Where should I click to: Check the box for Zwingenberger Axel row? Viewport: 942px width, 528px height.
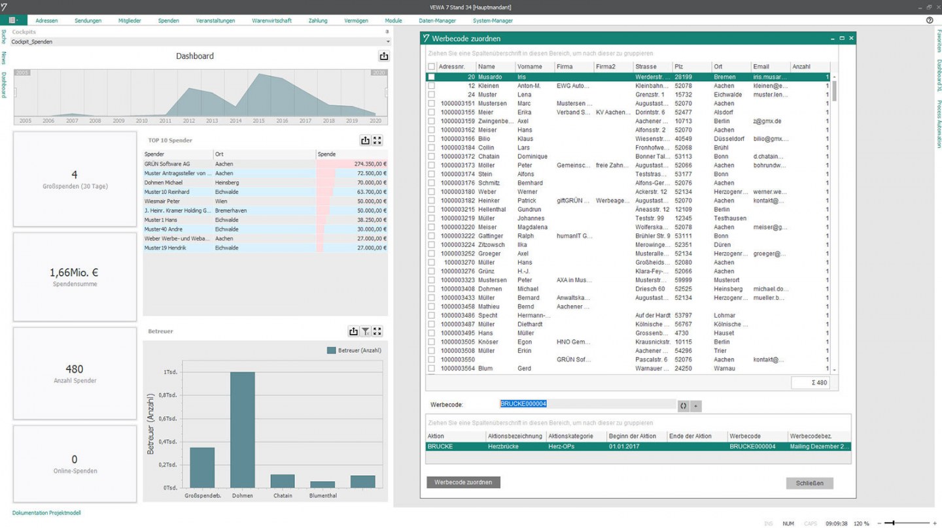point(431,121)
